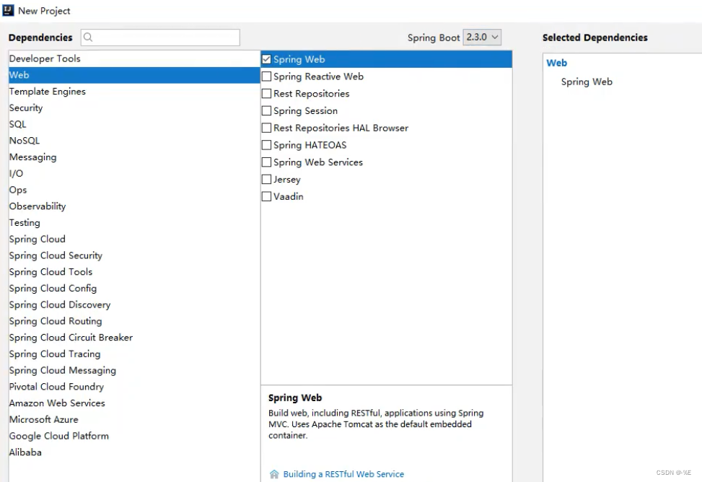Open the Google Cloud Platform category
Screen dimensions: 702x482
coord(134,437)
